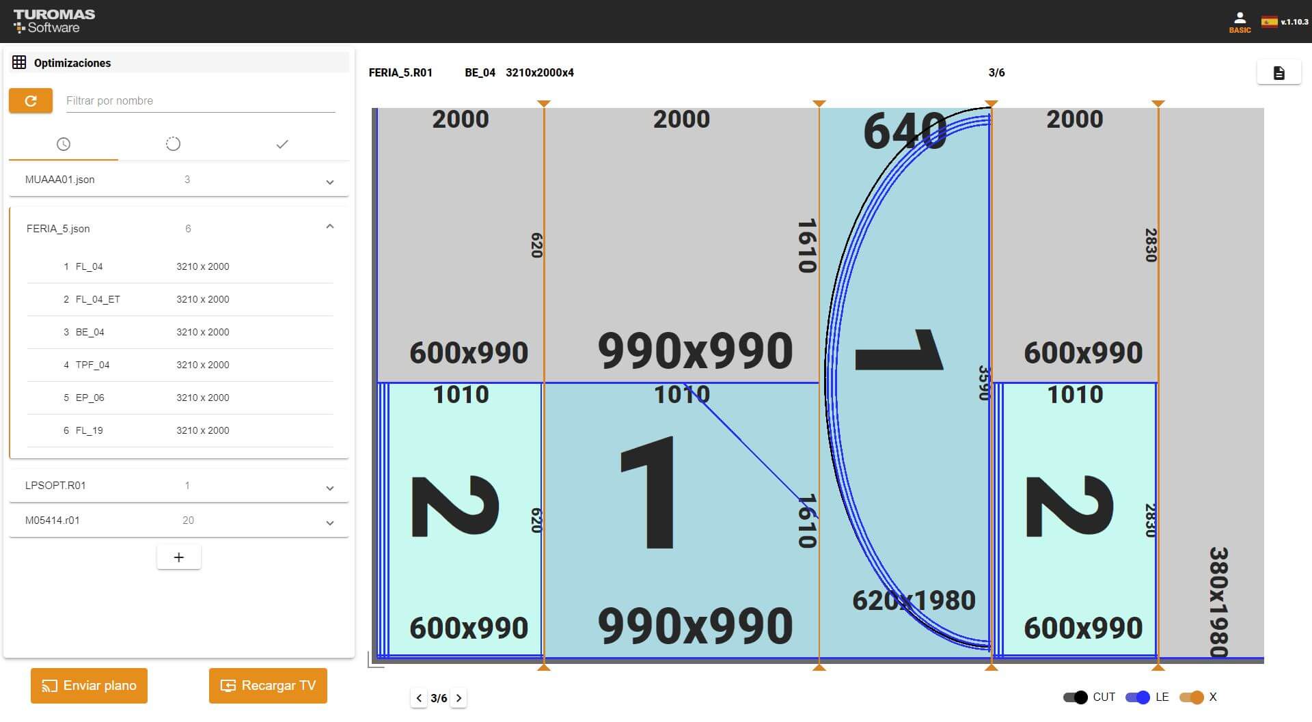Click the Filtrar por nombre field

200,101
